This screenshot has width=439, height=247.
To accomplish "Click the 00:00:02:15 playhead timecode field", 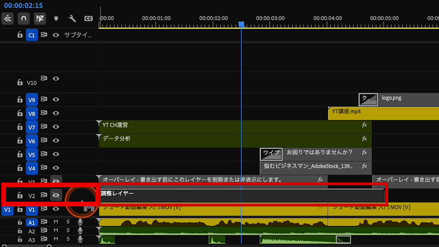I will (23, 5).
